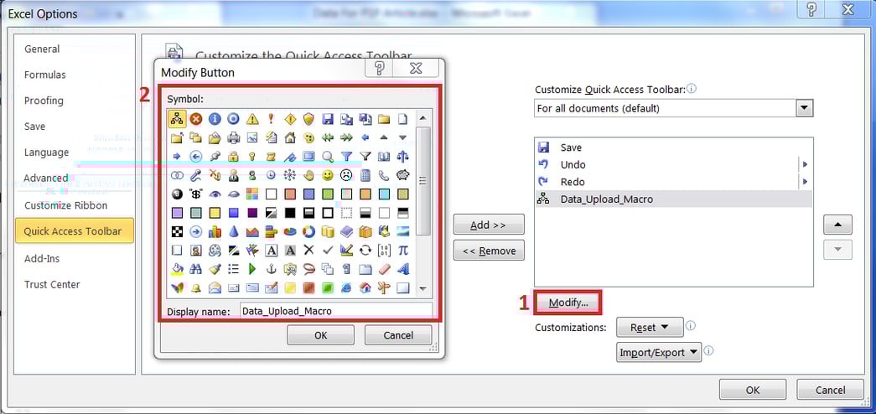Select the open book symbol
Screen dimensions: 876x414
[x=384, y=157]
